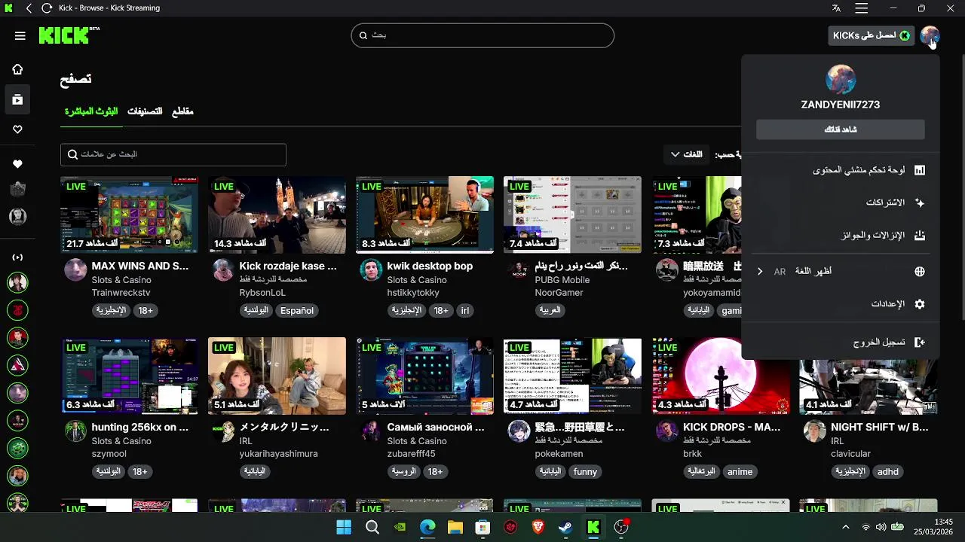Click Español tag on RybsonLoL stream
965x542 pixels.
[x=297, y=311]
